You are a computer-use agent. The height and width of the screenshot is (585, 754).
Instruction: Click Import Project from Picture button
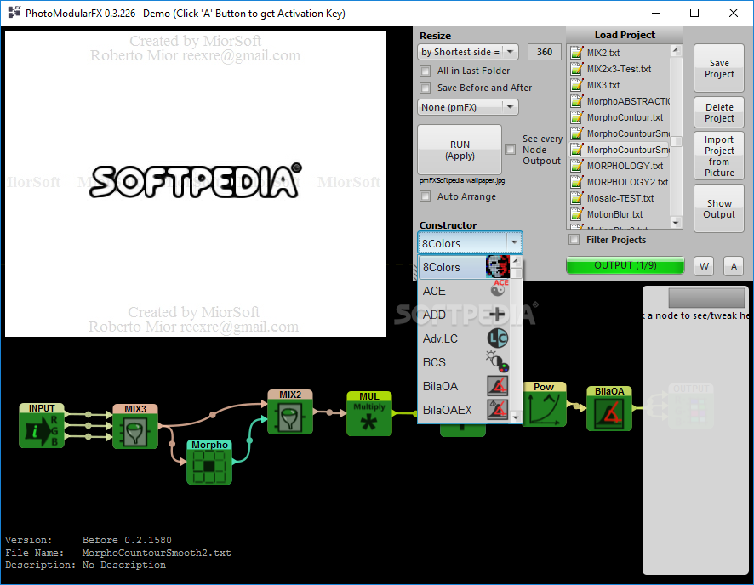click(719, 156)
